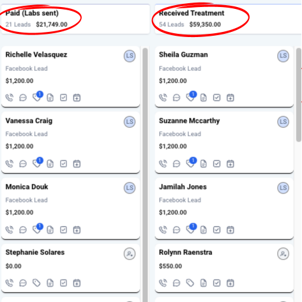Open Sheila Guzman lead name
This screenshot has height=302, width=302.
(x=183, y=55)
